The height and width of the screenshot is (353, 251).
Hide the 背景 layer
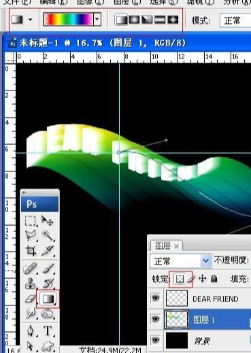[x=155, y=340]
